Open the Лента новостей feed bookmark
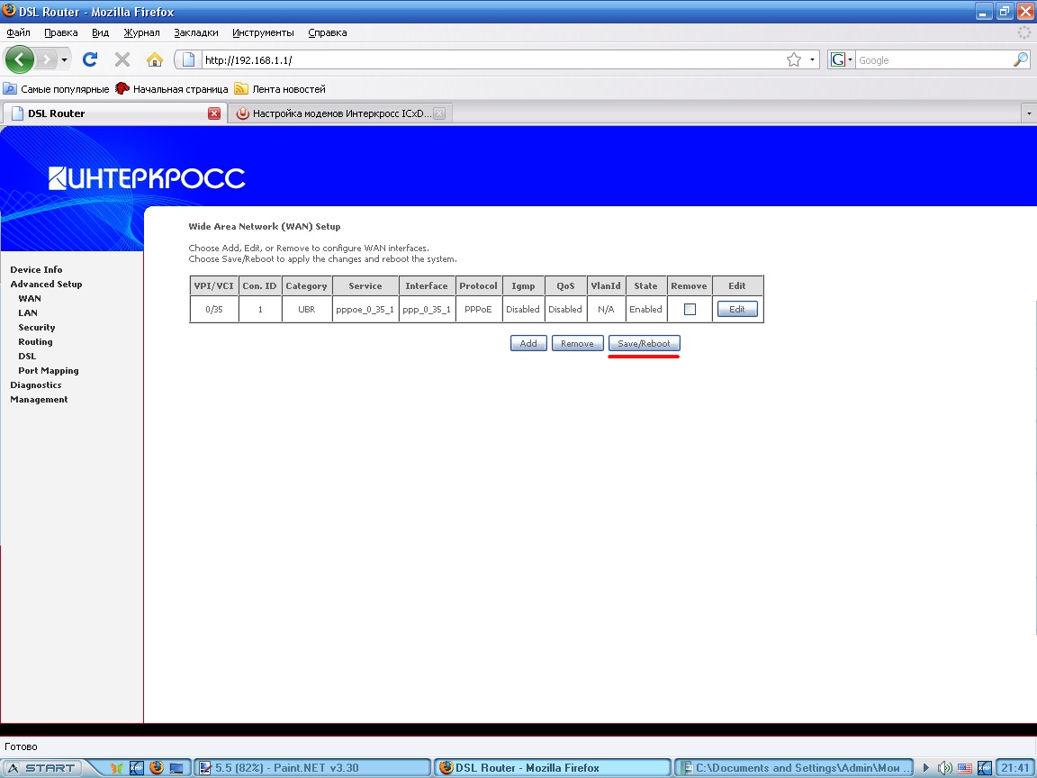Image resolution: width=1037 pixels, height=778 pixels. [281, 88]
